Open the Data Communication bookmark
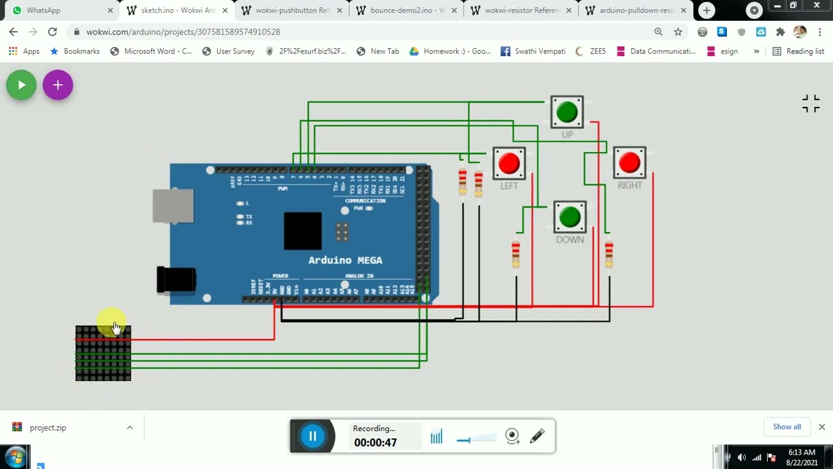Image resolution: width=833 pixels, height=469 pixels. [x=656, y=51]
